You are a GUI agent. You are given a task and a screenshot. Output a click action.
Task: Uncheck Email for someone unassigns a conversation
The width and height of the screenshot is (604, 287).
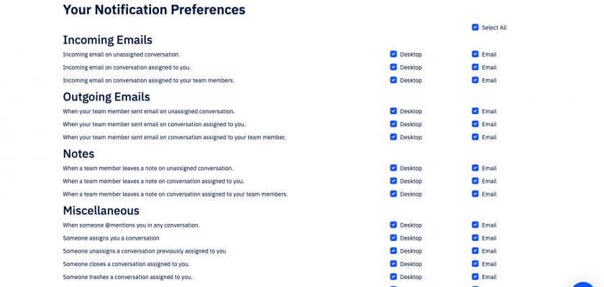click(x=475, y=250)
